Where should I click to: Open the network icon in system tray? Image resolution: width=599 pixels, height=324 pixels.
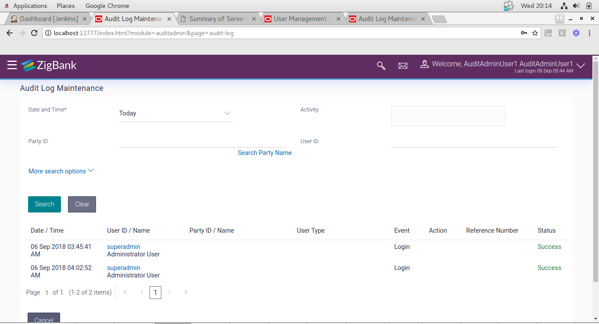[x=564, y=6]
